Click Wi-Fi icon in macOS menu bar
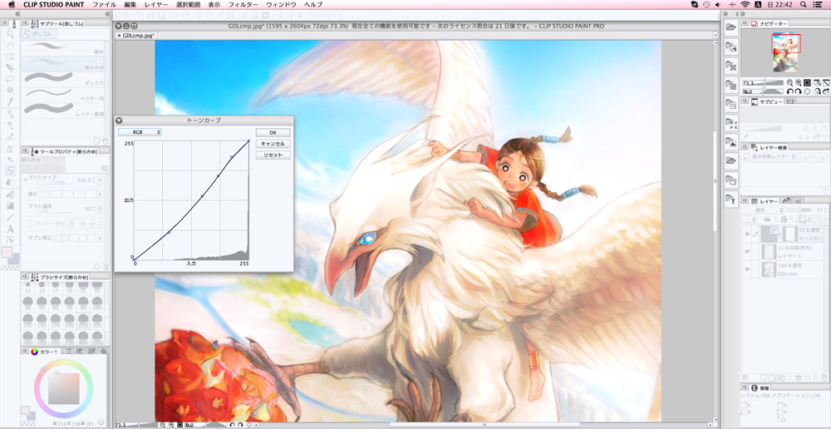Viewport: 831px width, 429px height. point(745,4)
